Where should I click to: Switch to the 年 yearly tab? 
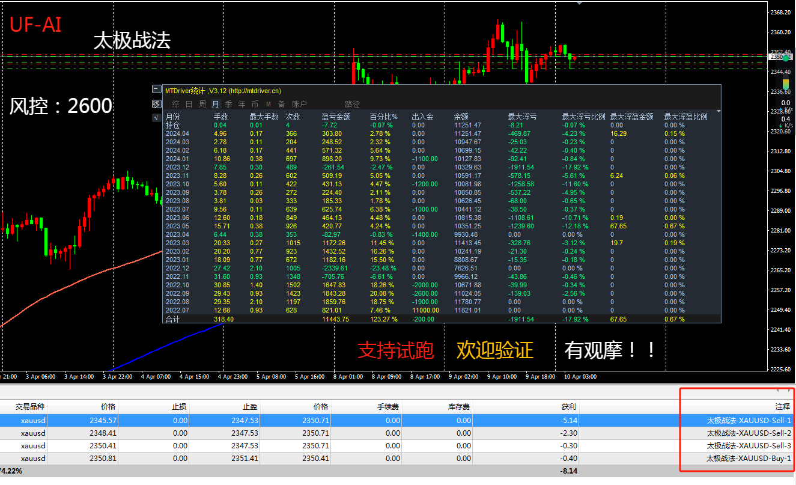click(242, 104)
